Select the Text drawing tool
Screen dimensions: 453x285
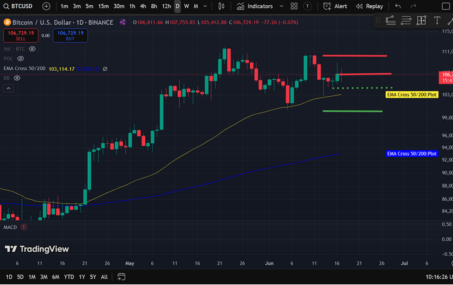pos(437,20)
